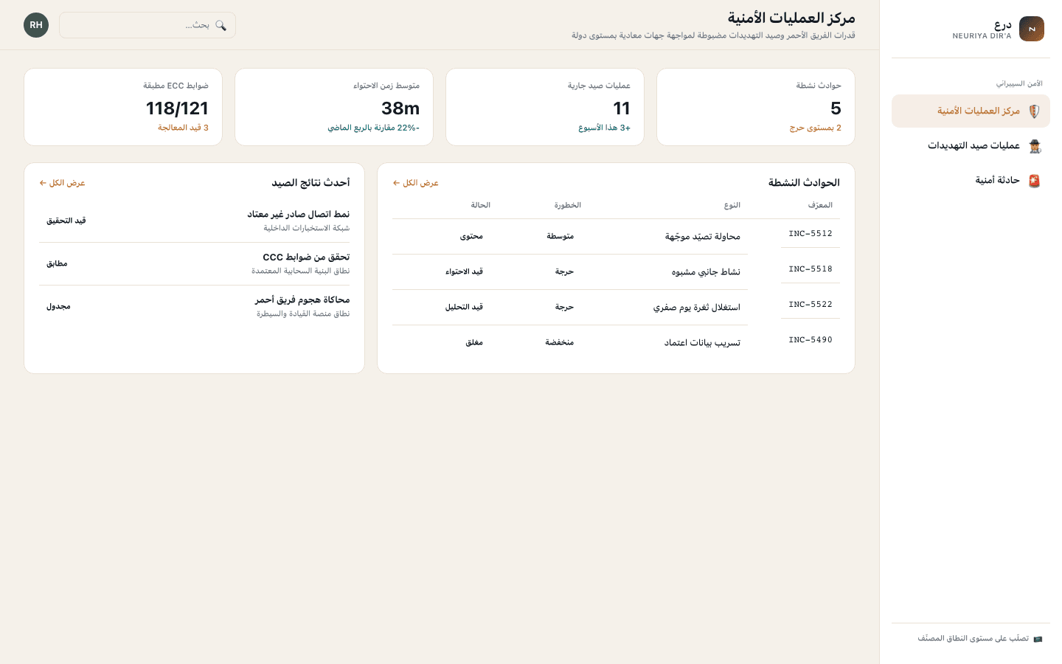This screenshot has height=664, width=1062.
Task: Click the قيد التحليل status cell
Action: (464, 307)
